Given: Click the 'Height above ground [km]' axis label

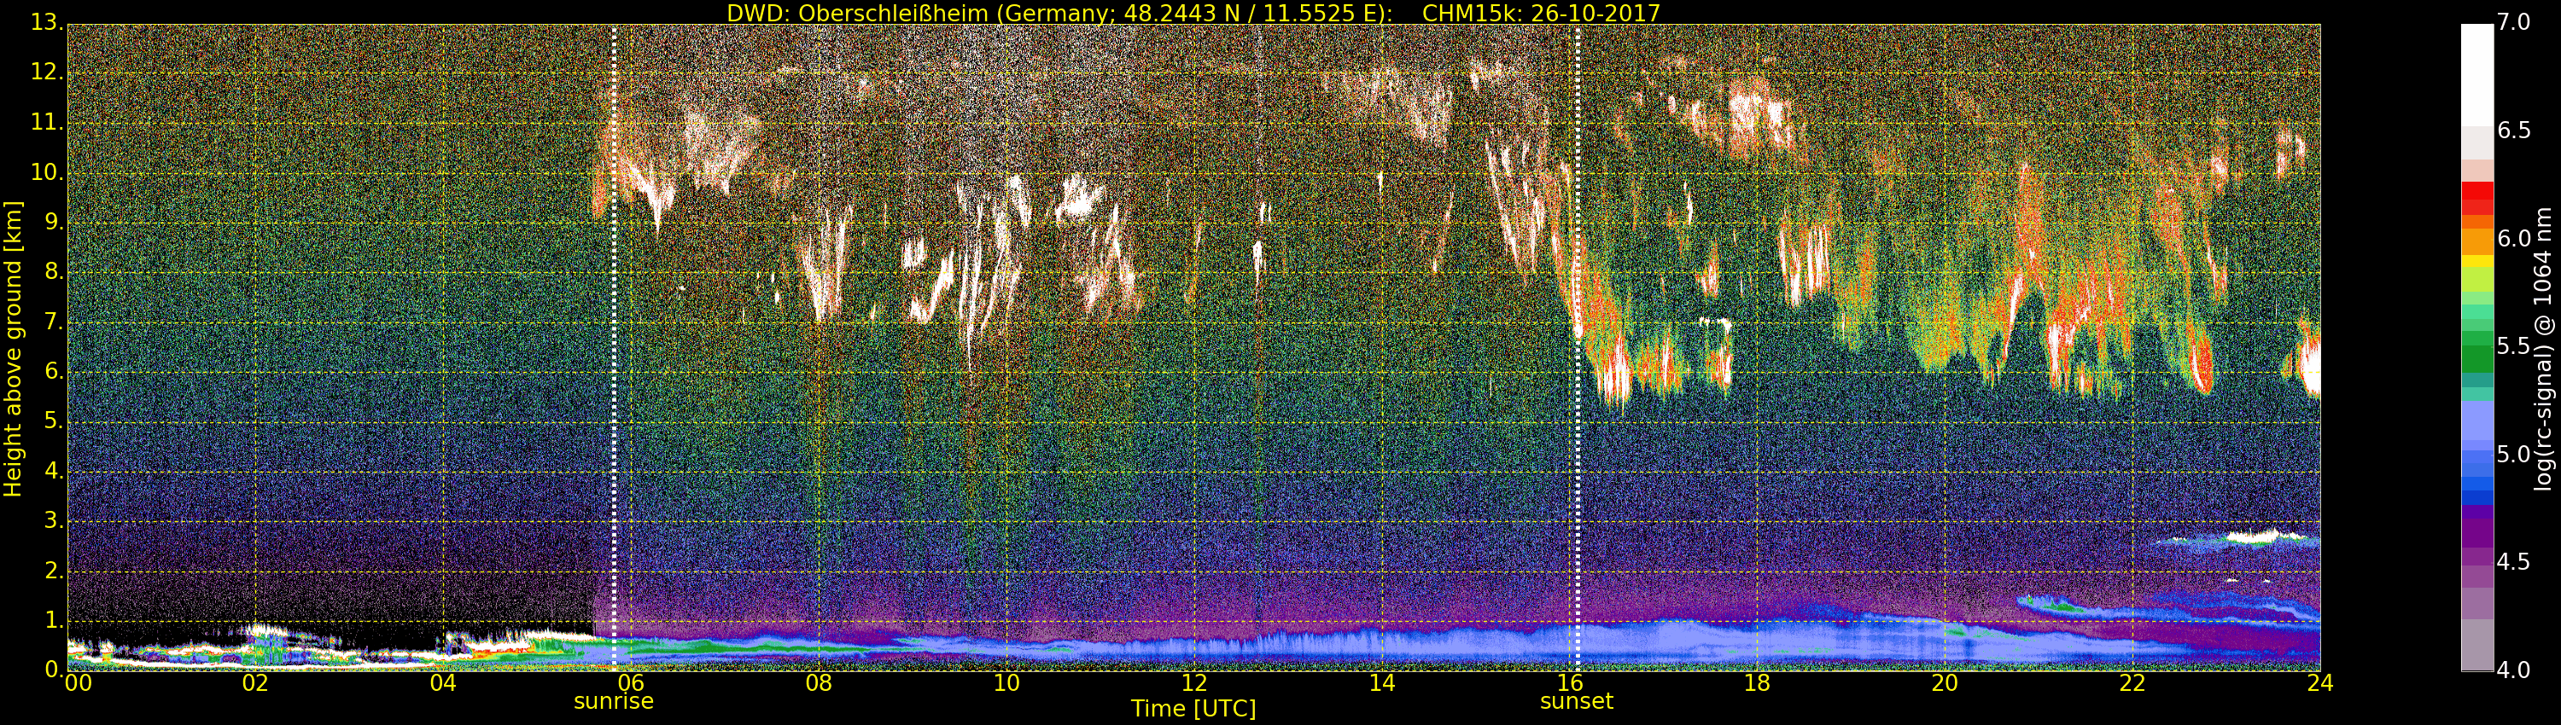Looking at the screenshot, I should pyautogui.click(x=13, y=348).
